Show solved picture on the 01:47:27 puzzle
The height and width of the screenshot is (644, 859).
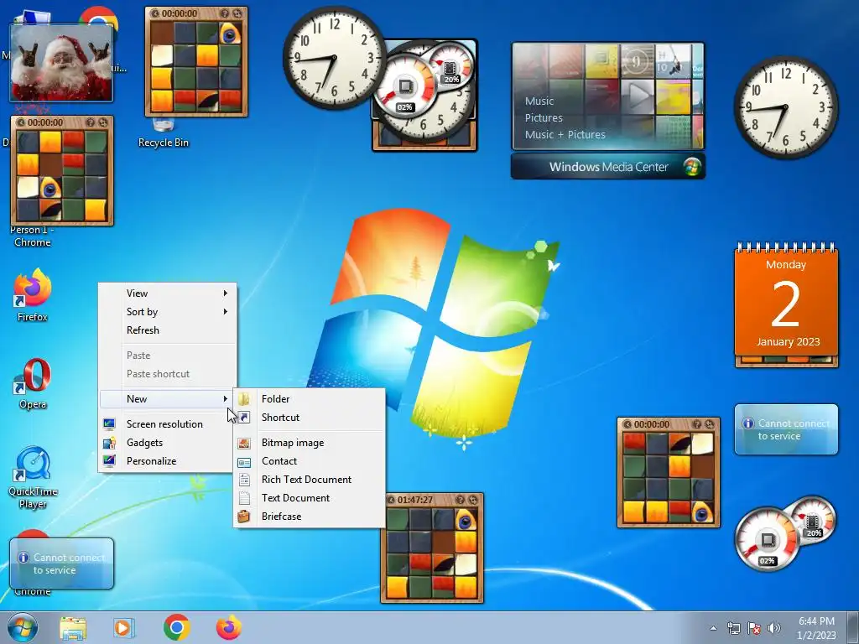tap(461, 500)
